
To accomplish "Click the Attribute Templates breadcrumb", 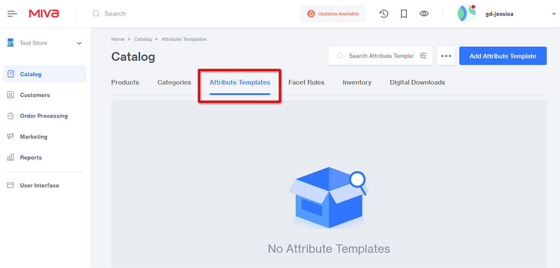I will [x=184, y=39].
